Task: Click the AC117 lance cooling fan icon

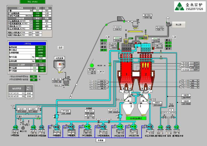Action: point(176,126)
